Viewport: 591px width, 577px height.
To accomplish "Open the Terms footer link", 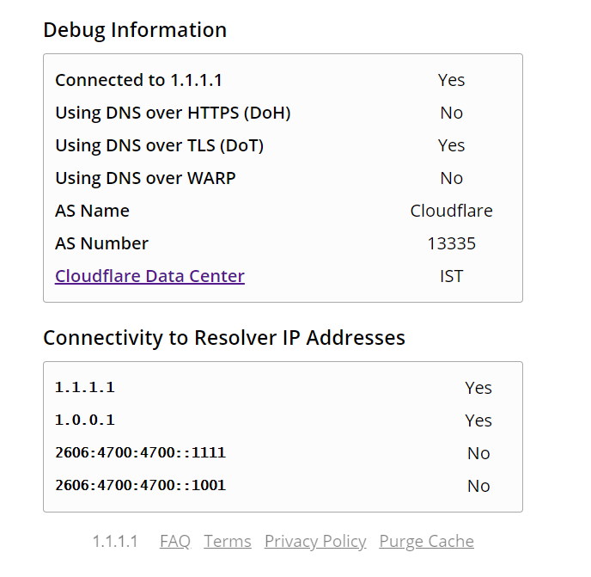I will [x=228, y=541].
